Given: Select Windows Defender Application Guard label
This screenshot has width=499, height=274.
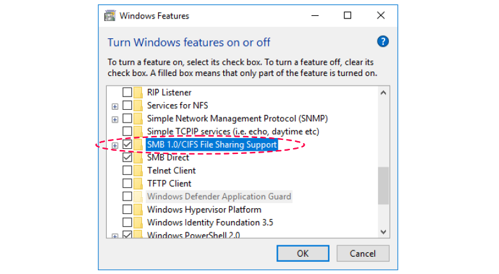Looking at the screenshot, I should pos(219,197).
